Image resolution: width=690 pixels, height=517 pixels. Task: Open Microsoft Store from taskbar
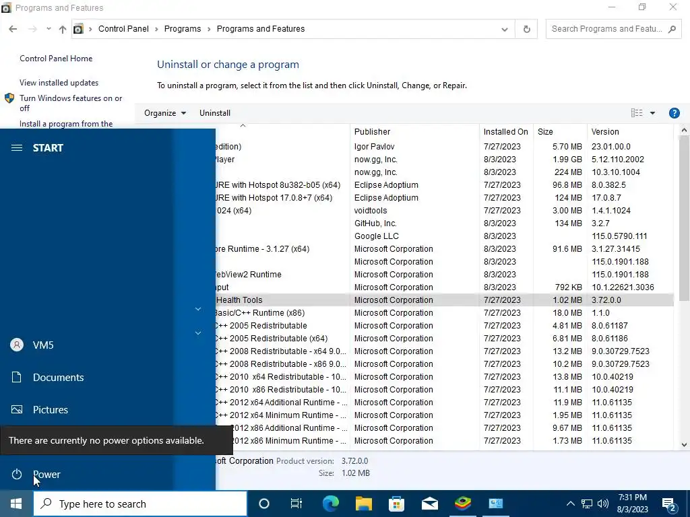click(x=396, y=504)
